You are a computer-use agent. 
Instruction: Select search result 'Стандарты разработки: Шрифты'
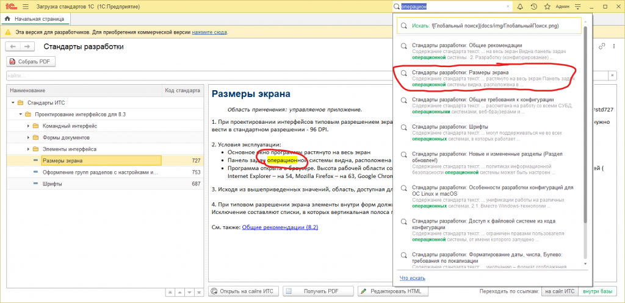tap(488, 133)
